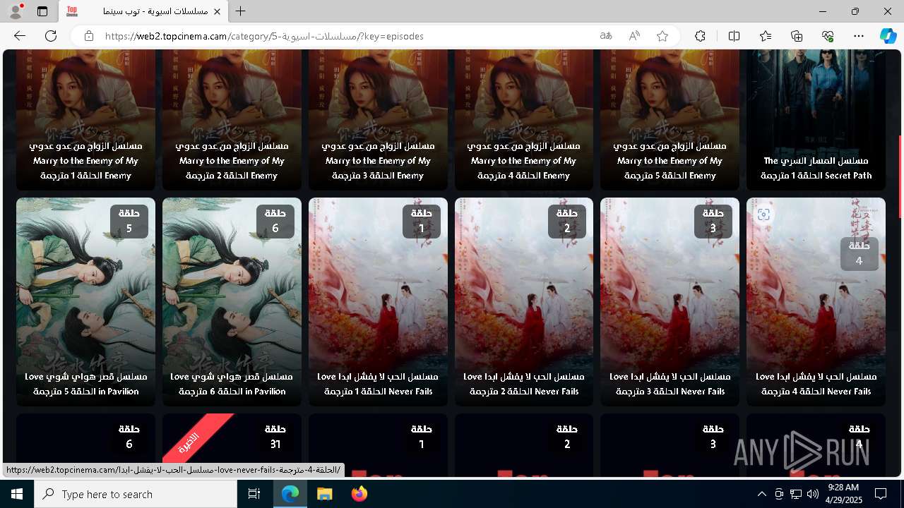Open the browser profile avatar

point(16,11)
